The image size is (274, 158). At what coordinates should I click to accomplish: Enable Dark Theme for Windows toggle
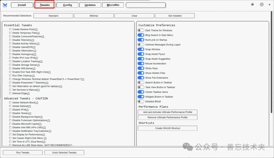(x=141, y=30)
